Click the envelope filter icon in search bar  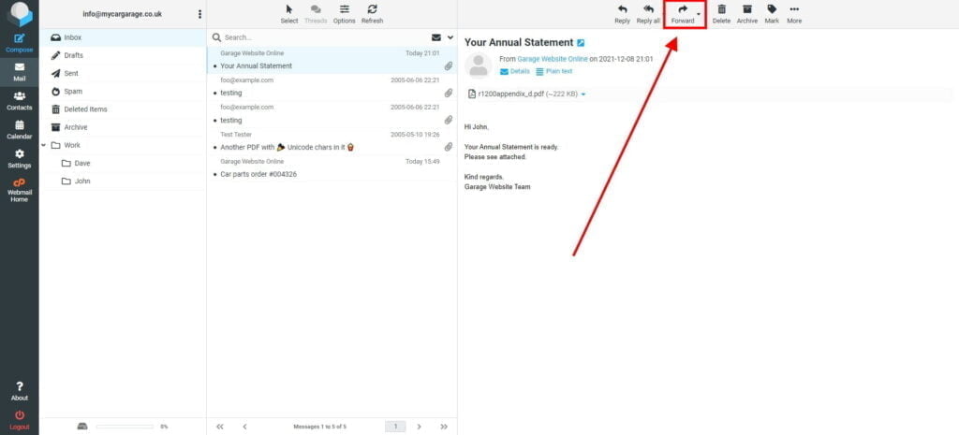(x=436, y=37)
